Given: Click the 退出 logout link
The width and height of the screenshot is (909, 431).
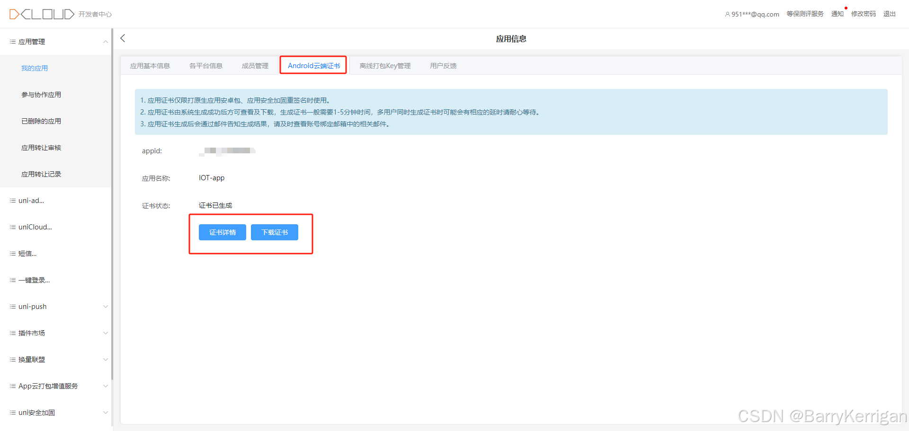Looking at the screenshot, I should coord(890,14).
